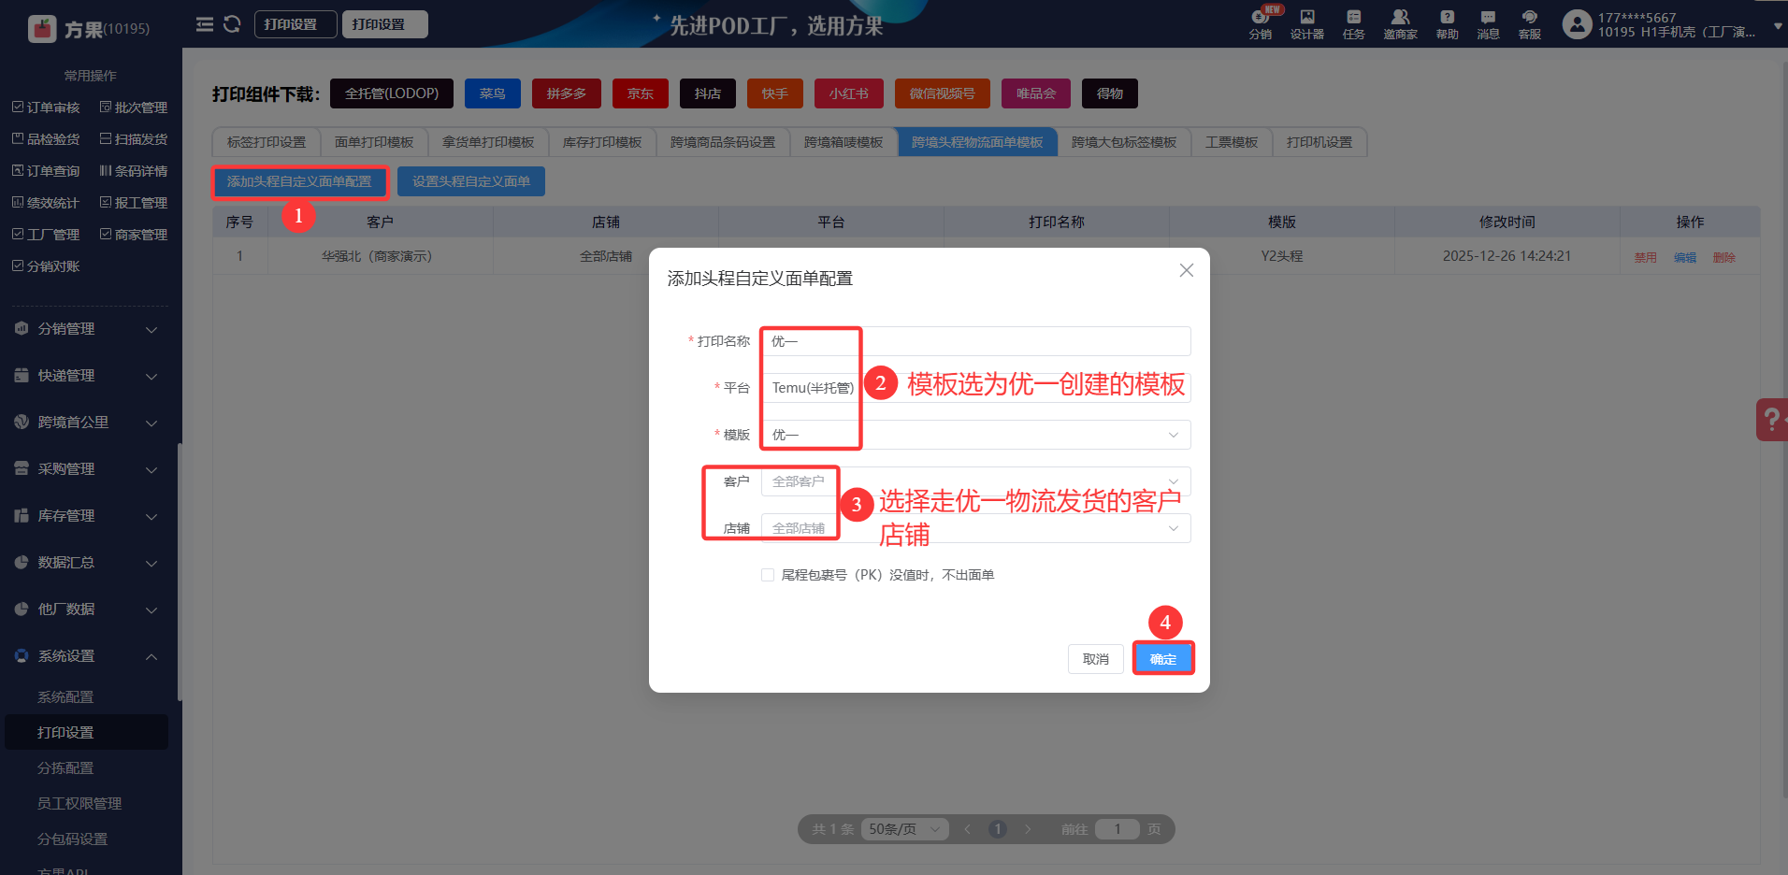Click 确定 button in dialog
1788x875 pixels.
click(x=1163, y=659)
